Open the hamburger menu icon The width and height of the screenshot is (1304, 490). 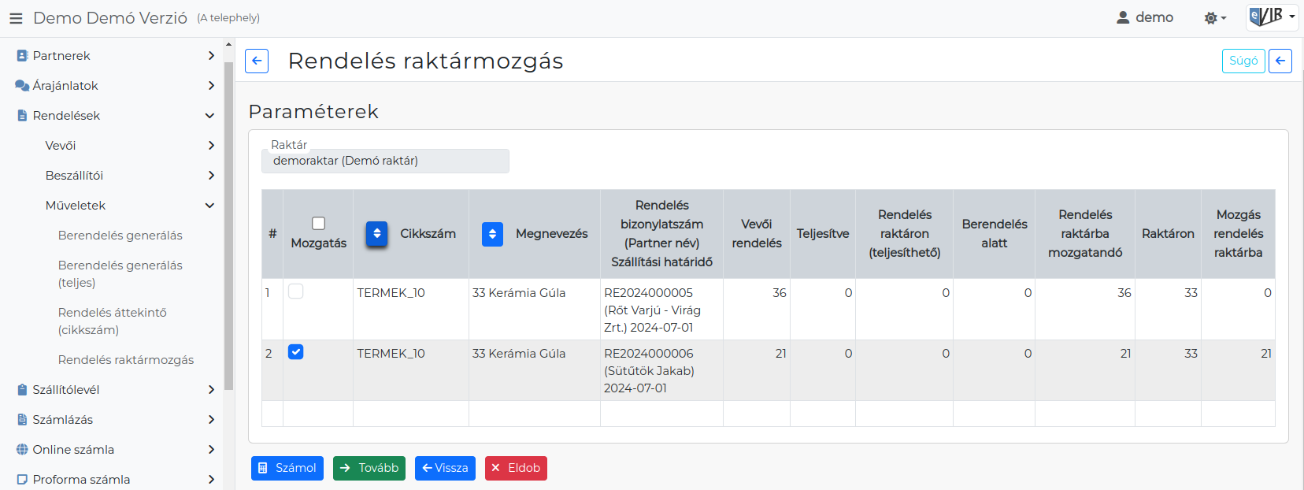click(16, 18)
